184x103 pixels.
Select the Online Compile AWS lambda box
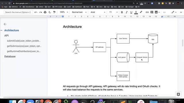[x=123, y=76]
